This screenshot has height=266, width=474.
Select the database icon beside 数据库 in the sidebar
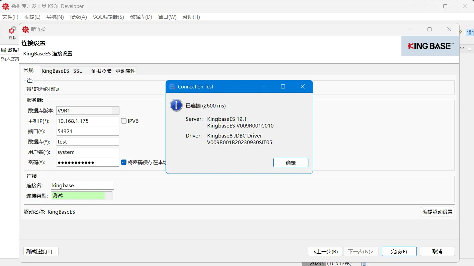[4, 50]
